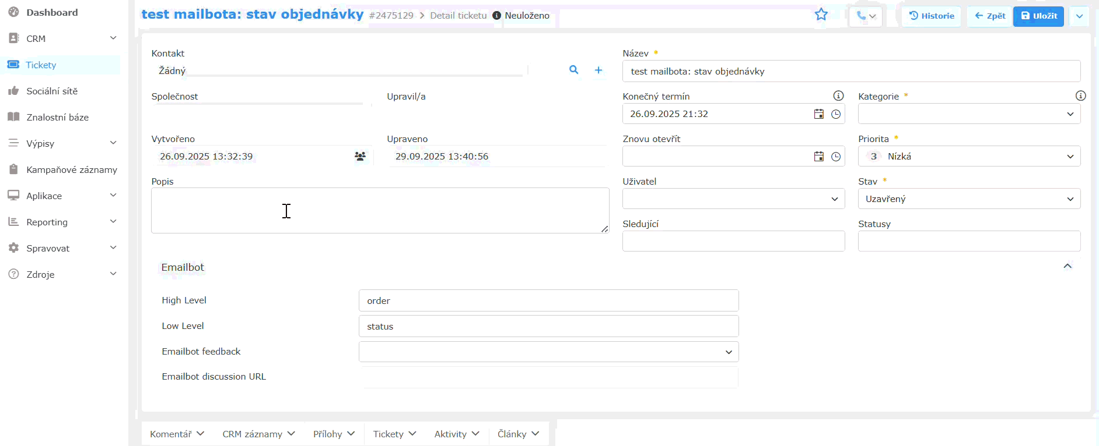The width and height of the screenshot is (1099, 446).
Task: Open the phone call dropdown icon
Action: [866, 16]
